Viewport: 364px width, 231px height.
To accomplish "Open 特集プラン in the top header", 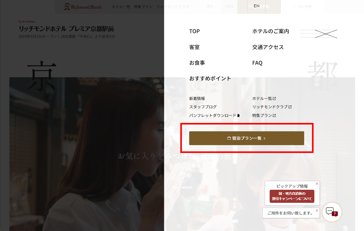I will tap(143, 7).
